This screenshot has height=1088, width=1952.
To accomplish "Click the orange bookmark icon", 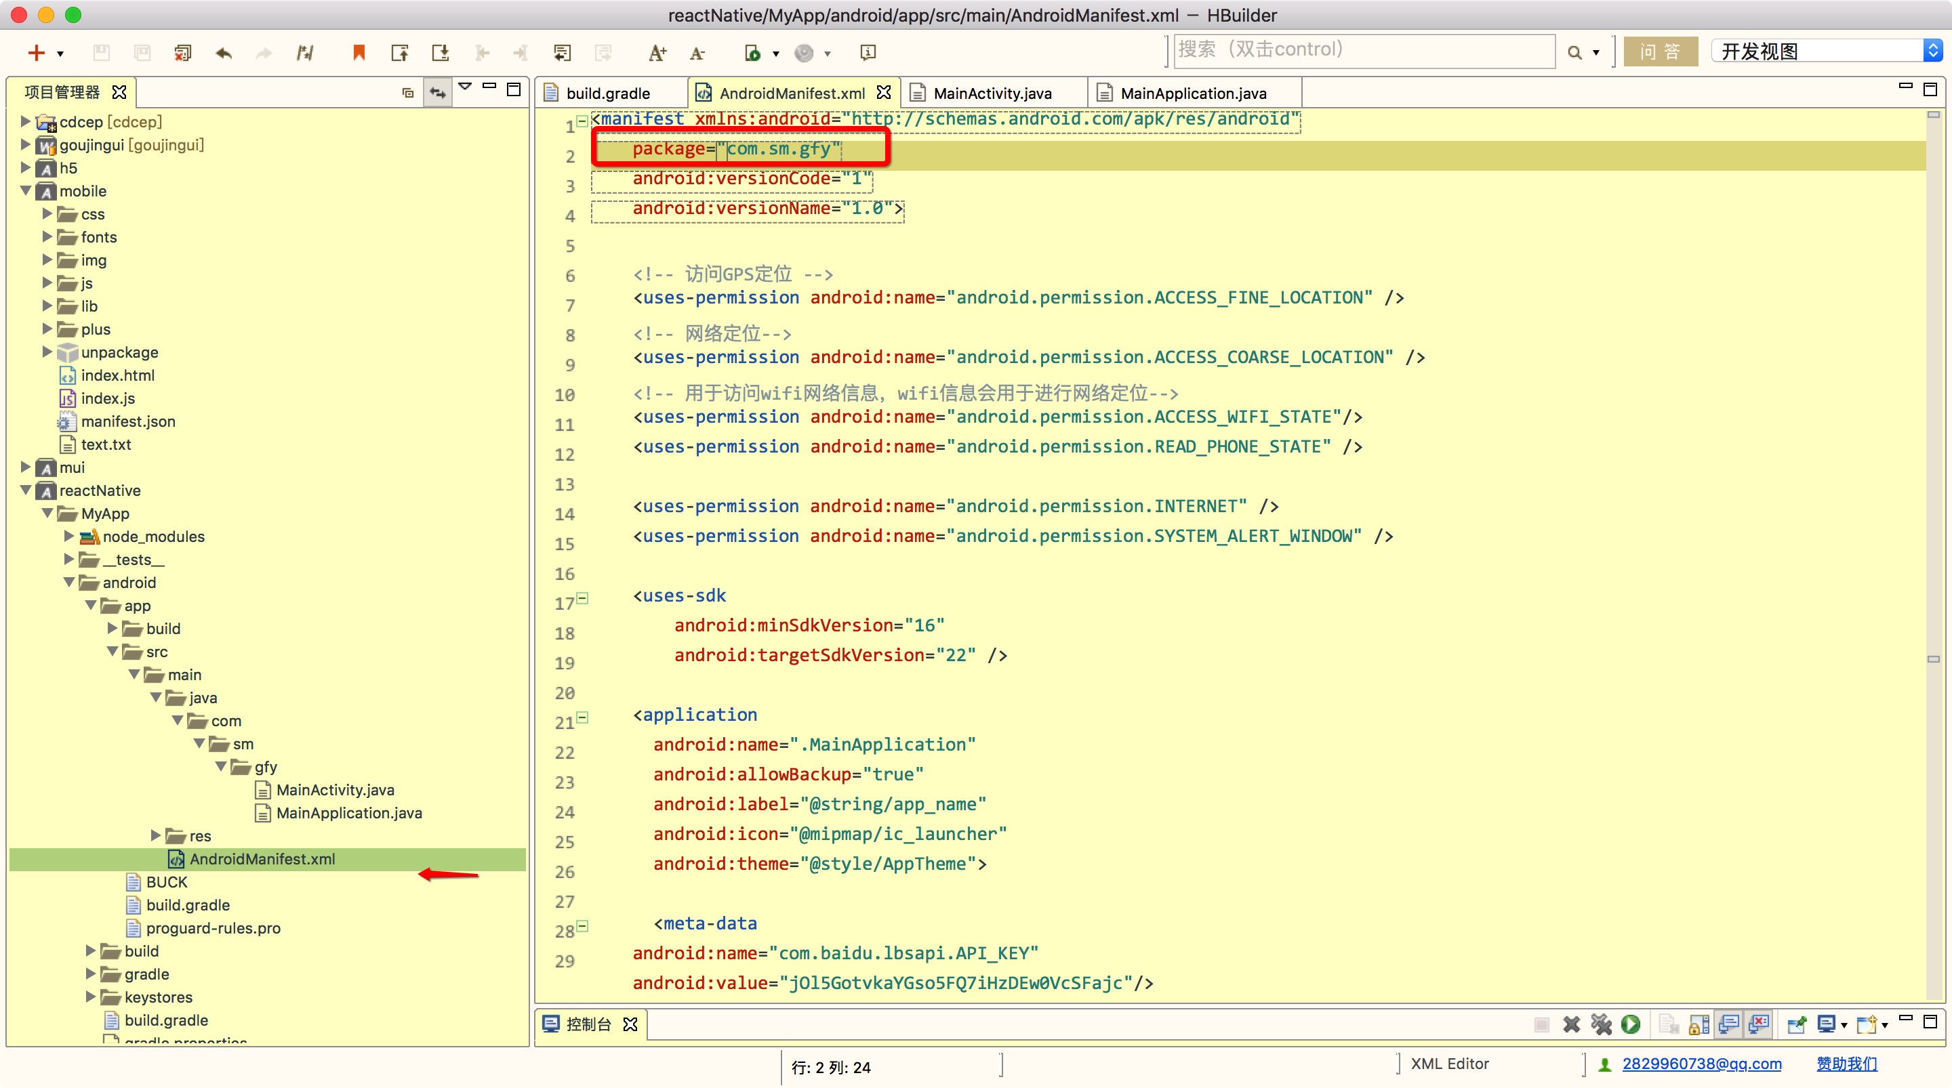I will pos(359,52).
